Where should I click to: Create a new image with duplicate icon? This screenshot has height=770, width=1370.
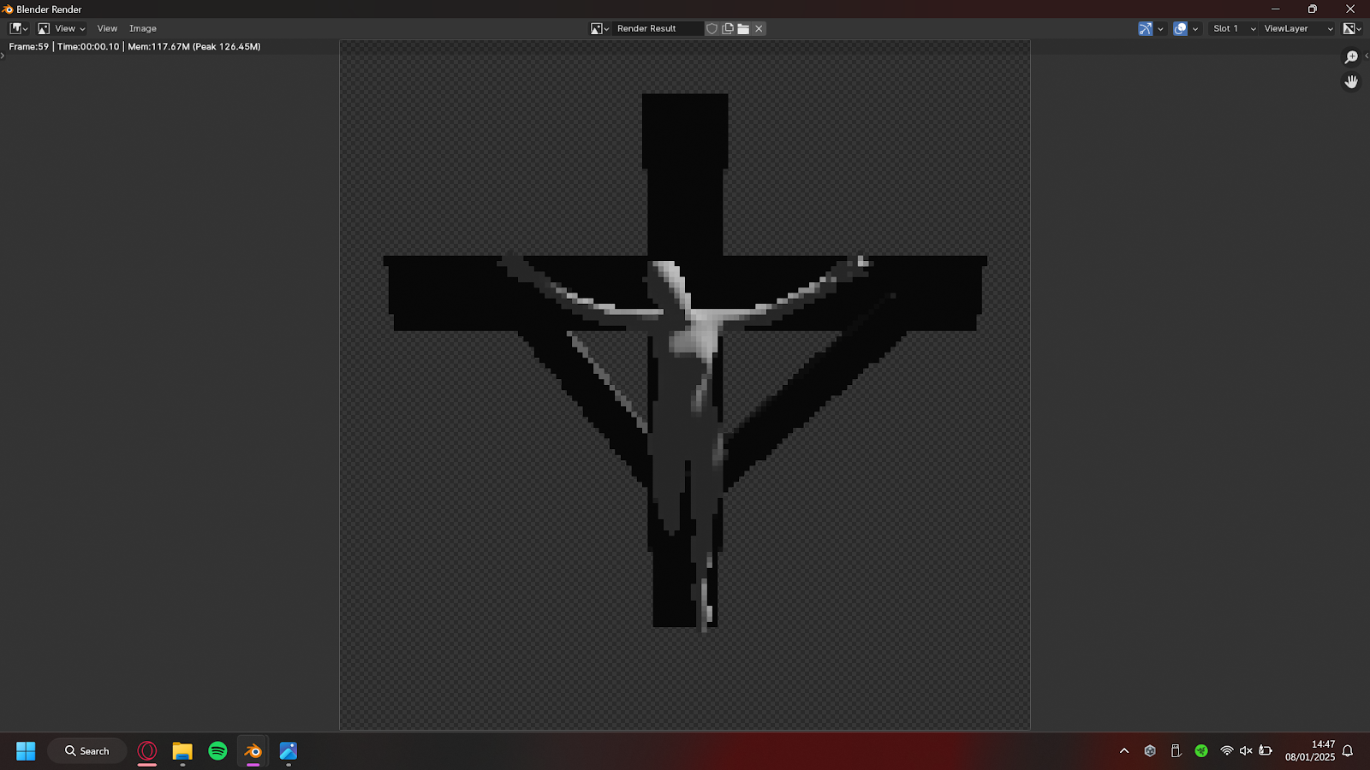point(728,28)
